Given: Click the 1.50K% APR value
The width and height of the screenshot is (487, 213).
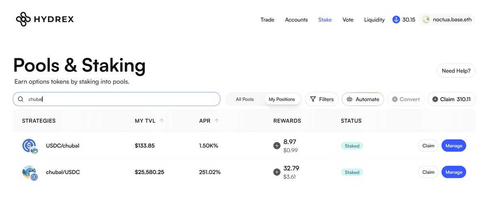Looking at the screenshot, I should 209,146.
